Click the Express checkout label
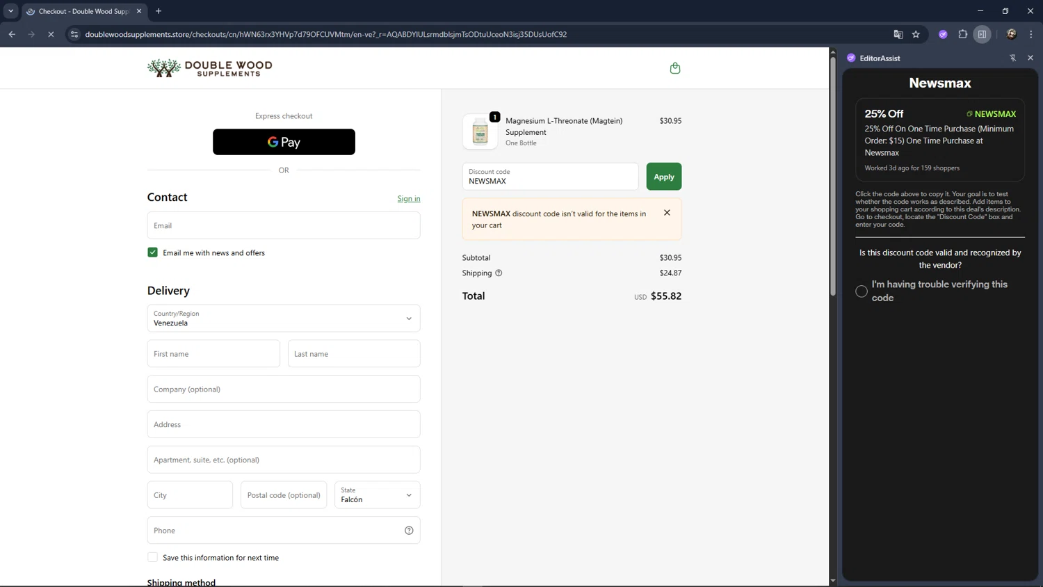 click(x=284, y=116)
